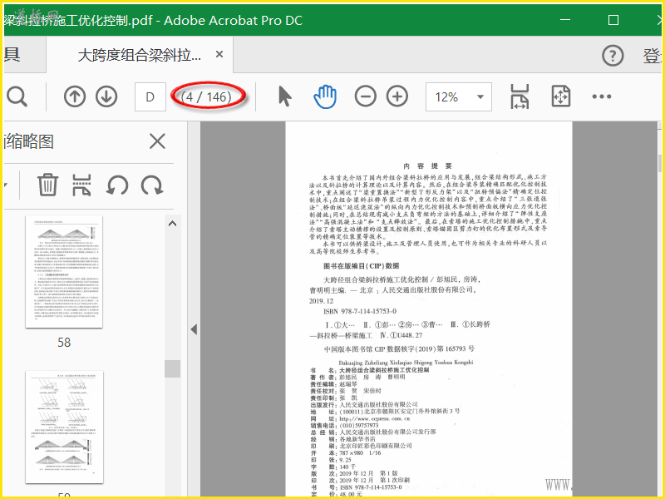Viewport: 665px width, 499px height.
Task: Zoom out with the minus button
Action: [366, 96]
